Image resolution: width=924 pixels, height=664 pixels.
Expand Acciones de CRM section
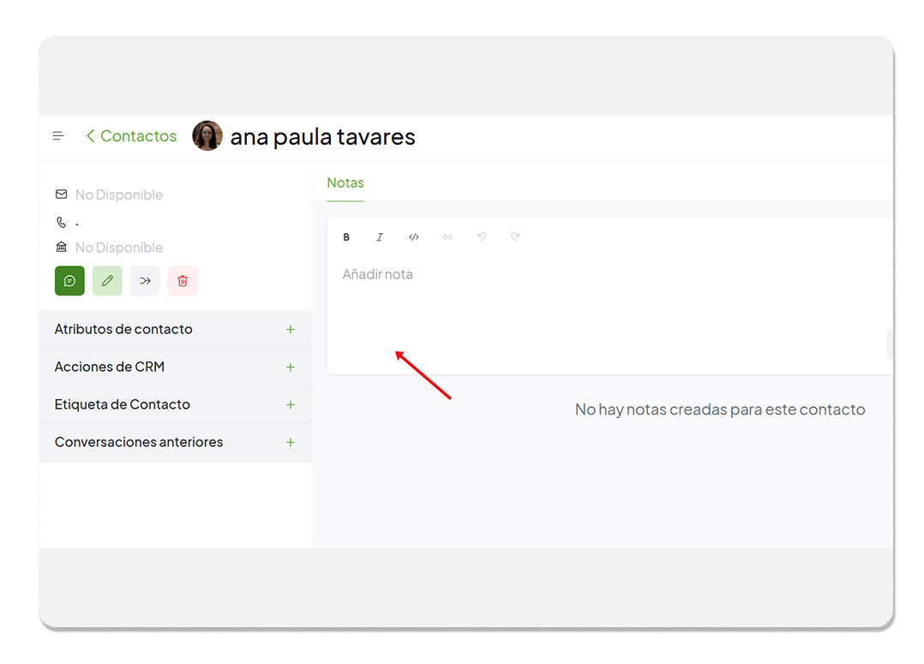(291, 368)
